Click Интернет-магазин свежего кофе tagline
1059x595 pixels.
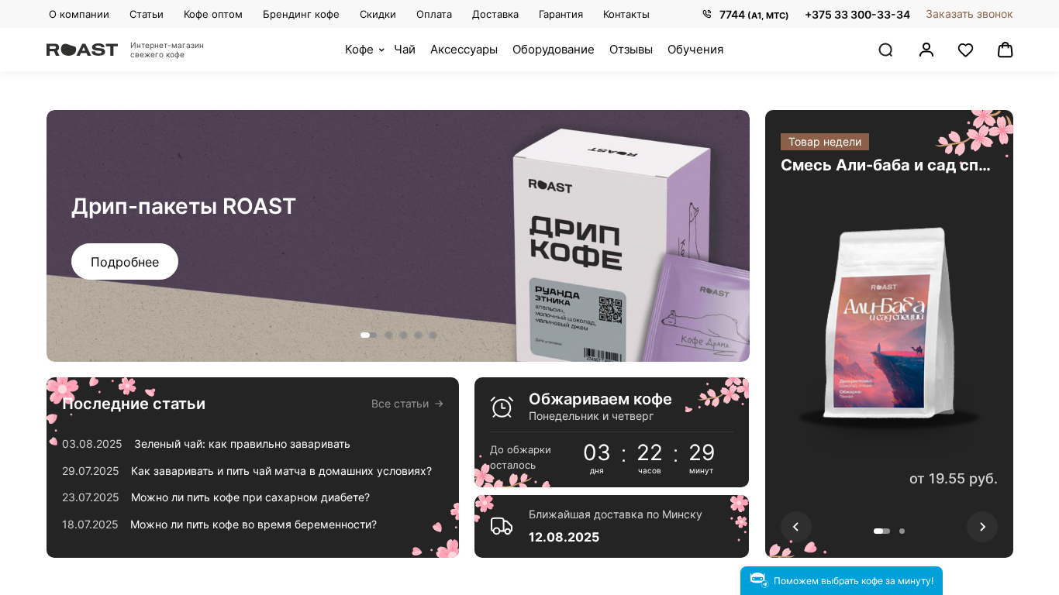click(x=167, y=50)
